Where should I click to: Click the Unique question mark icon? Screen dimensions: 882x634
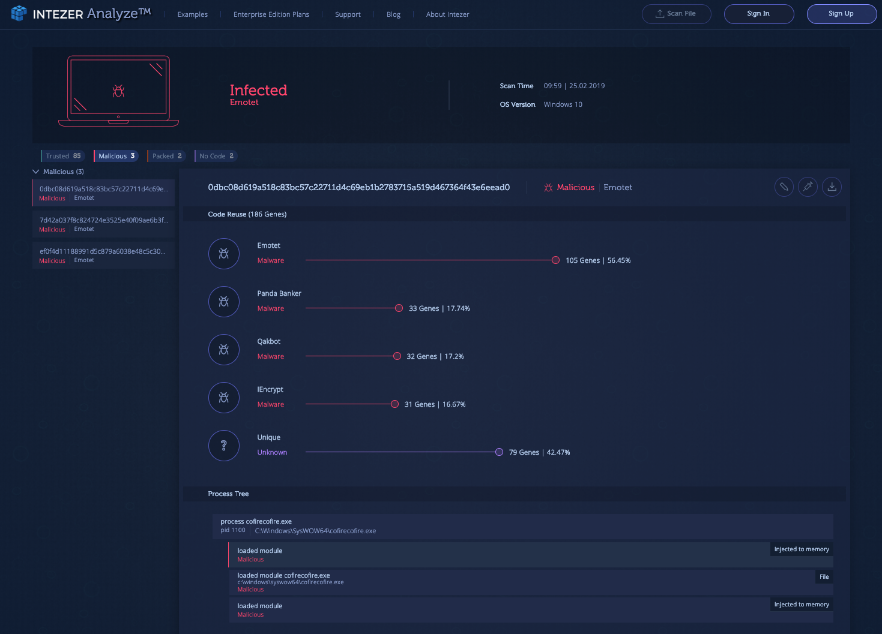(224, 446)
